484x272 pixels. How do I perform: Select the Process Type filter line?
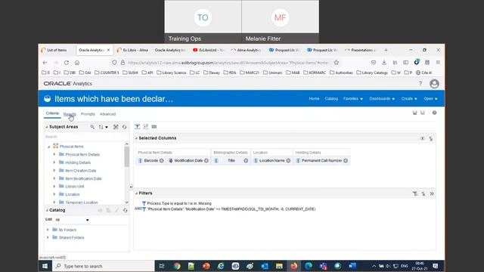[x=179, y=203]
